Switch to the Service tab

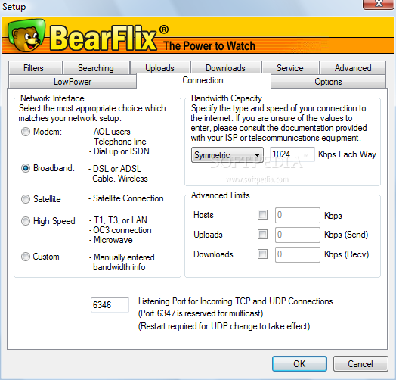point(290,68)
